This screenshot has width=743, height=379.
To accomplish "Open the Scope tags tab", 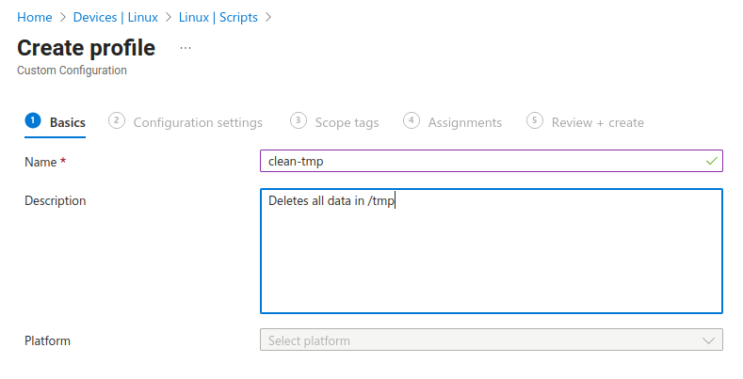I will [x=347, y=122].
